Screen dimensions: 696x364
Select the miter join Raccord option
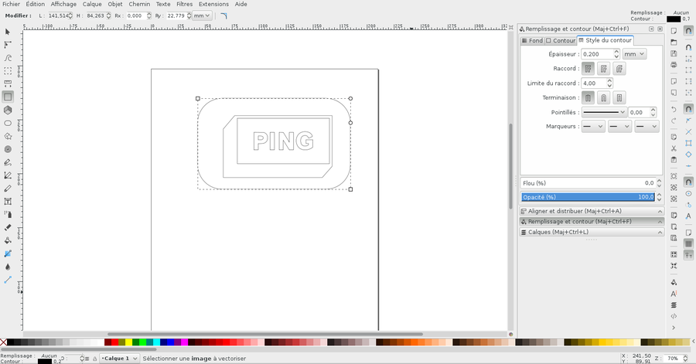tap(589, 69)
